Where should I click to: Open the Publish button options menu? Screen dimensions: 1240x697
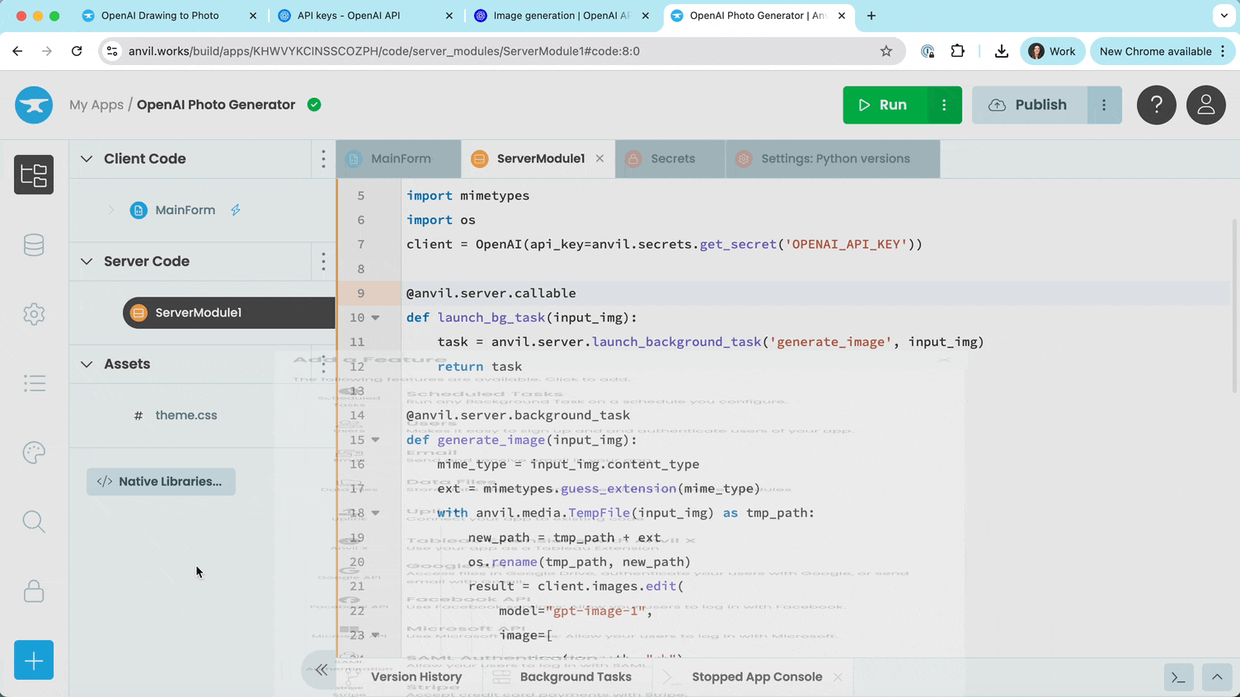[1104, 105]
